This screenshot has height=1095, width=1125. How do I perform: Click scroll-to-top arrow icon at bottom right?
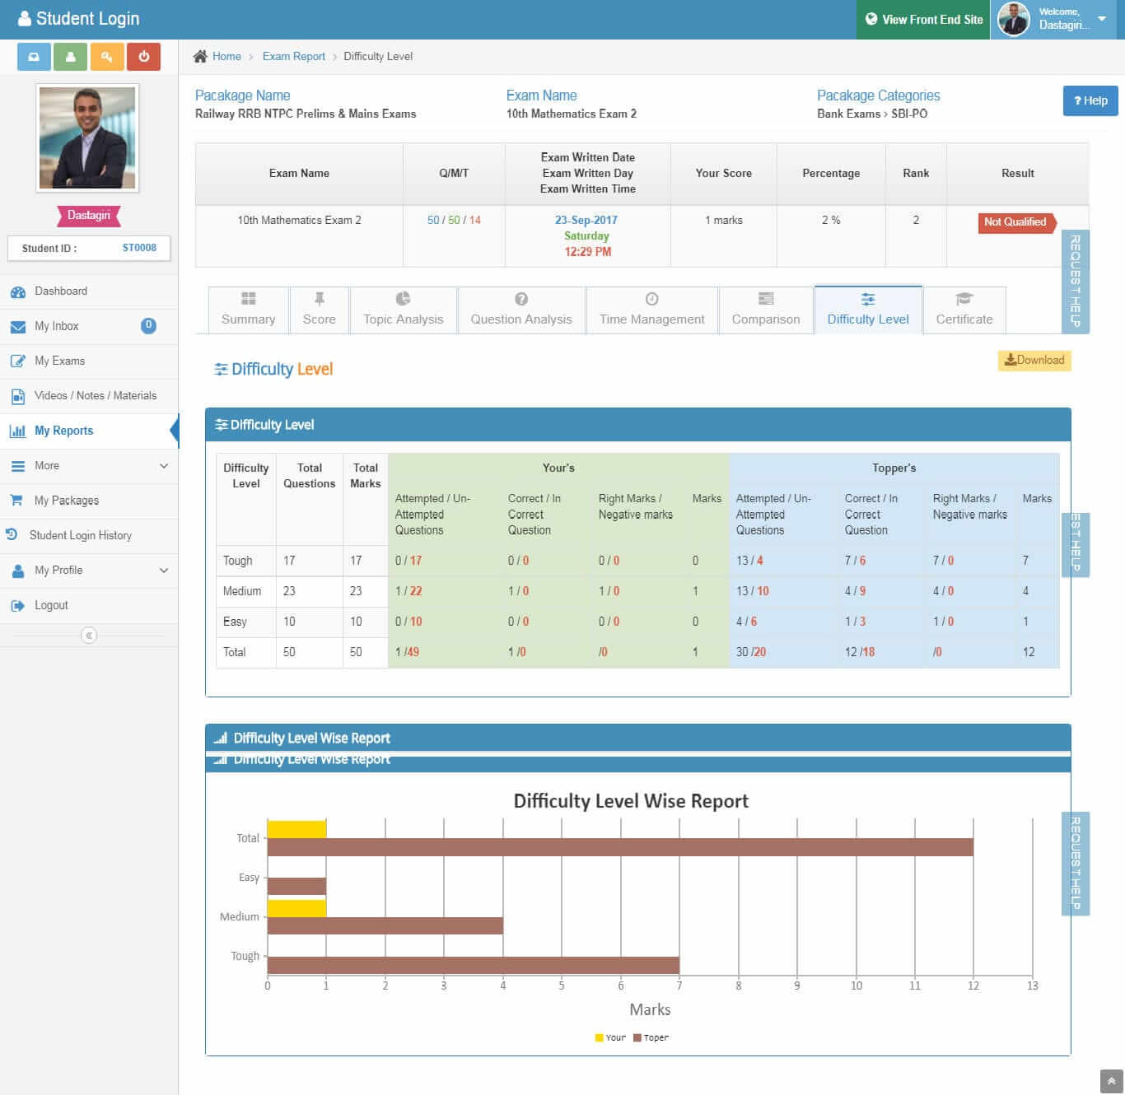pos(1111,1081)
